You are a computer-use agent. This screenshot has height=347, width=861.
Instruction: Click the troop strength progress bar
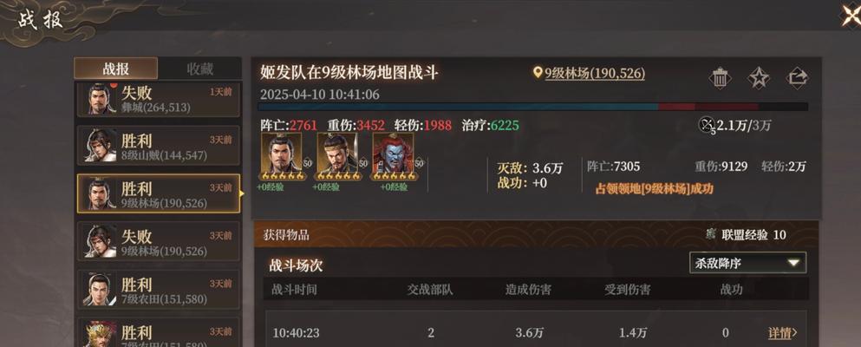[x=532, y=107]
